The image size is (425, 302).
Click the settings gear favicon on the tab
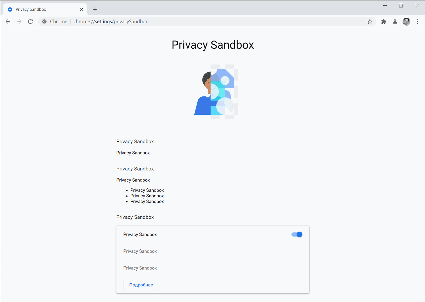coord(10,9)
